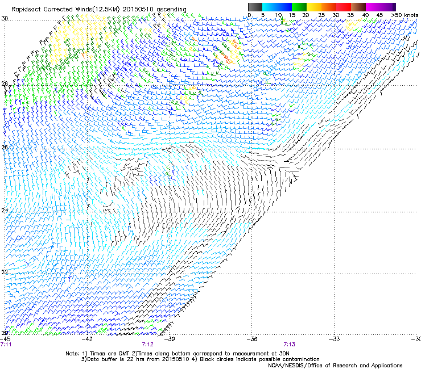Screen dimensions: 421x369
Task: Click the longitude label -45
Action: (5, 339)
